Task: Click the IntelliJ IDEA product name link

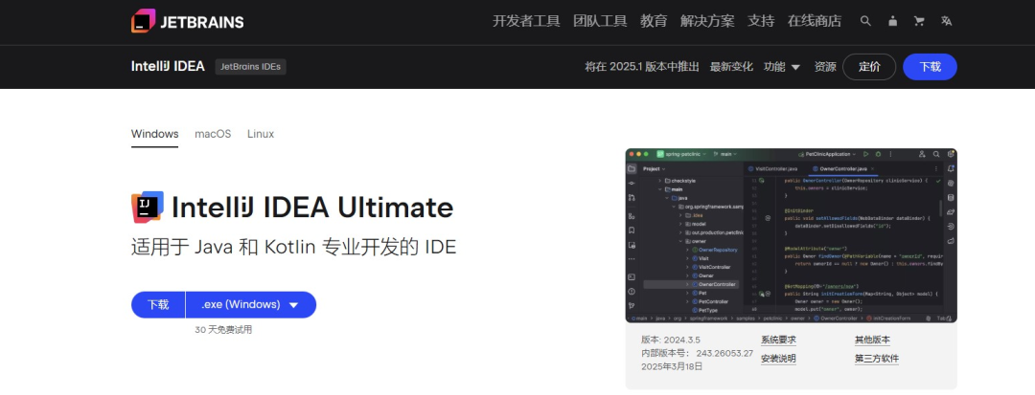Action: (168, 67)
